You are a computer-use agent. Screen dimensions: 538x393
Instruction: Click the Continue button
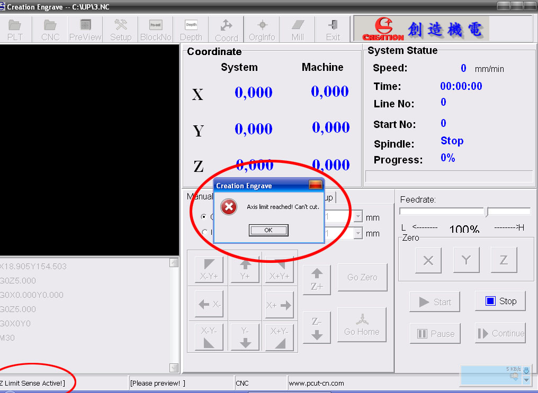pyautogui.click(x=500, y=333)
